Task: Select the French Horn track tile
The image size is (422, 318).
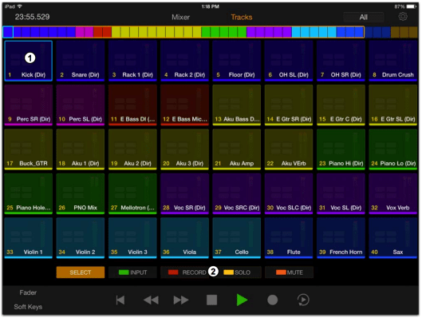Action: click(x=341, y=238)
